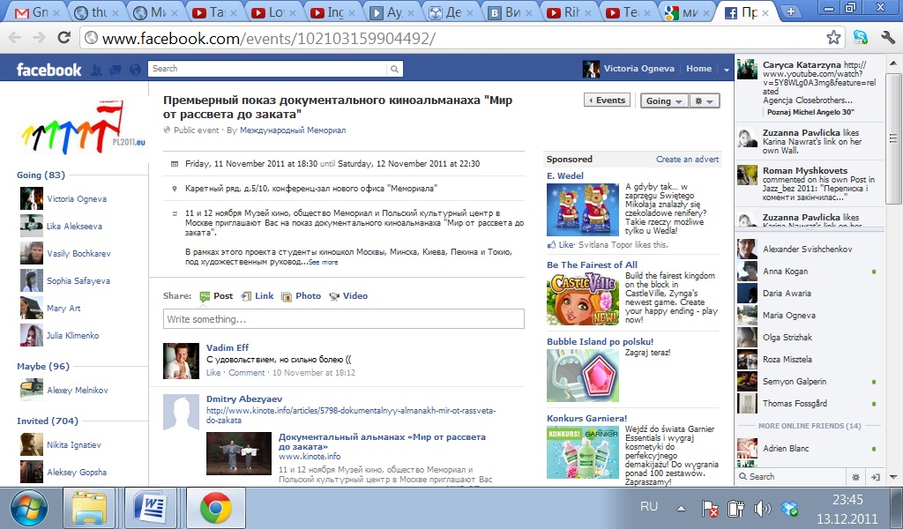This screenshot has height=529, width=903.
Task: Reload the page with refresh icon
Action: click(63, 38)
